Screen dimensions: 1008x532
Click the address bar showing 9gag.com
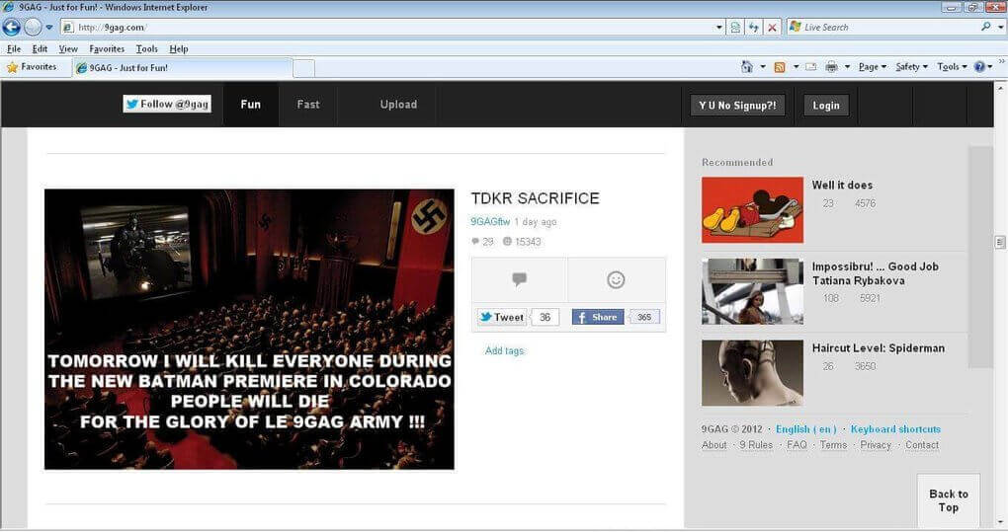point(387,27)
